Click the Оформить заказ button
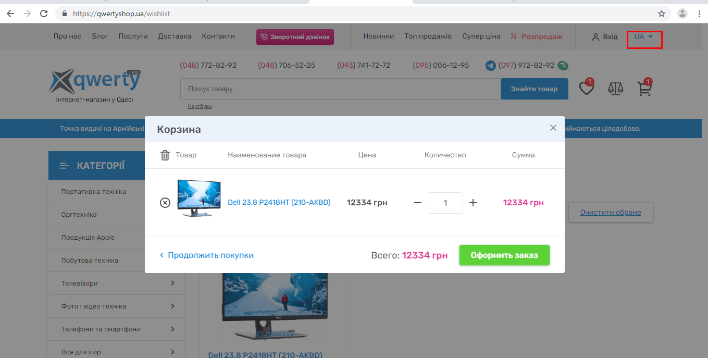This screenshot has height=358, width=708. pos(504,255)
